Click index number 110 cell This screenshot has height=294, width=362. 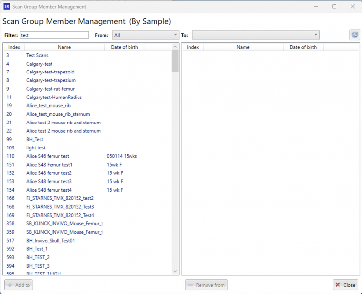[10, 156]
